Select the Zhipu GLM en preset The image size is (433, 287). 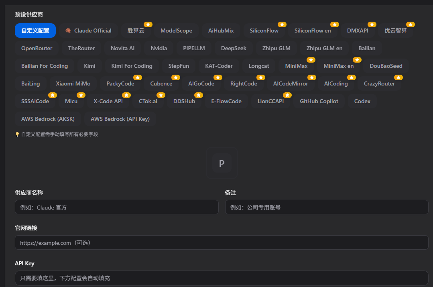[325, 48]
